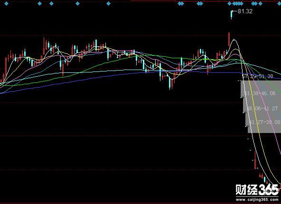Click the long red candle in the crash section
Viewport: 281px width, 204px height.
coord(255,160)
